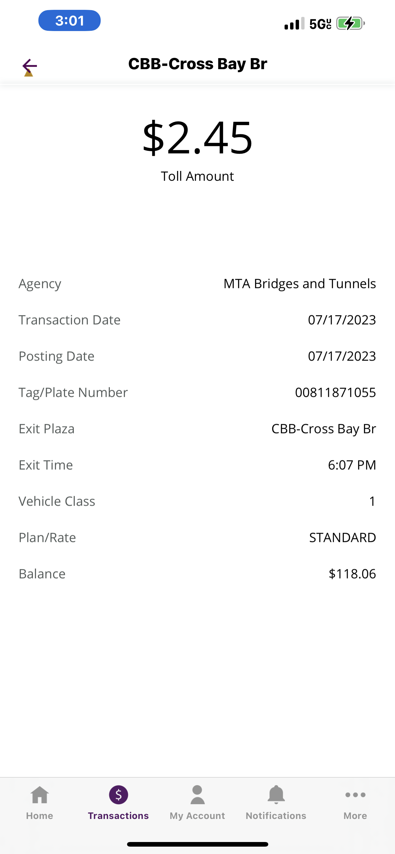The width and height of the screenshot is (395, 854).
Task: Select the My Account tab label
Action: click(197, 816)
